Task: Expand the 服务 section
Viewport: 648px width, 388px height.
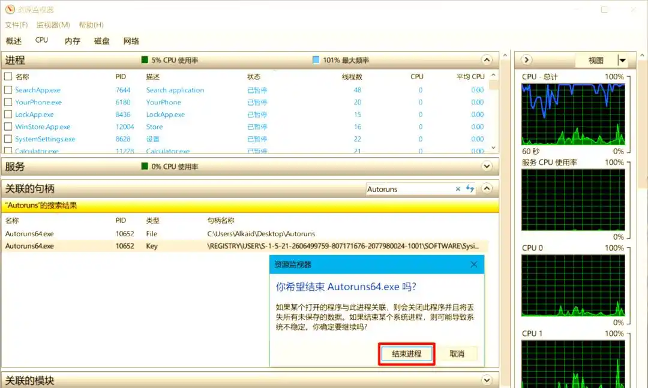Action: 487,166
